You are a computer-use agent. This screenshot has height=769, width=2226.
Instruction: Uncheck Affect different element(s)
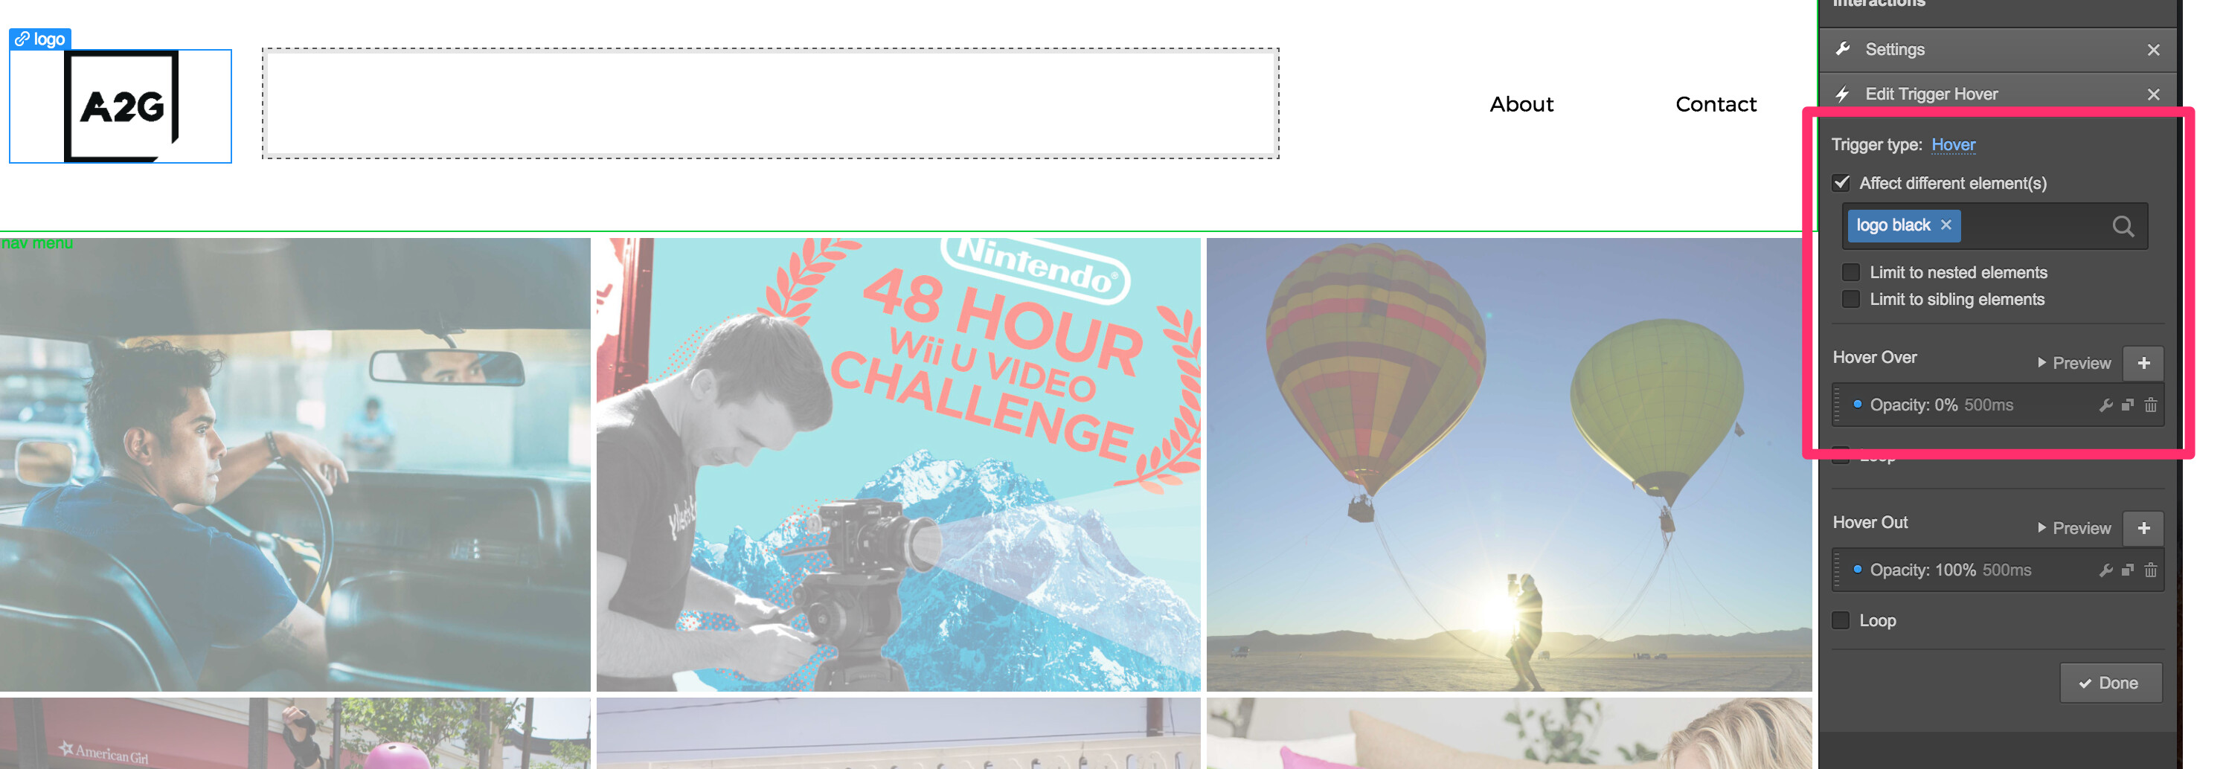(x=1841, y=183)
